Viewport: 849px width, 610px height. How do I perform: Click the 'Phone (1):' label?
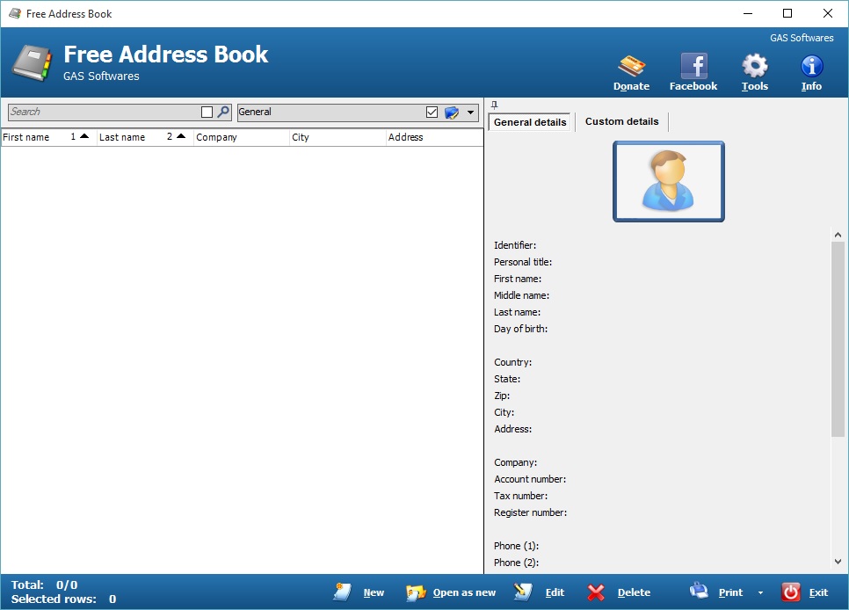(516, 546)
